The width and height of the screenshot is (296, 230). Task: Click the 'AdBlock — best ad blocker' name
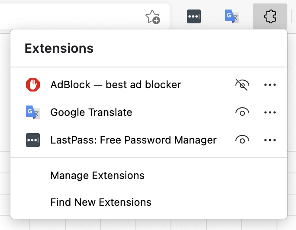click(x=116, y=85)
